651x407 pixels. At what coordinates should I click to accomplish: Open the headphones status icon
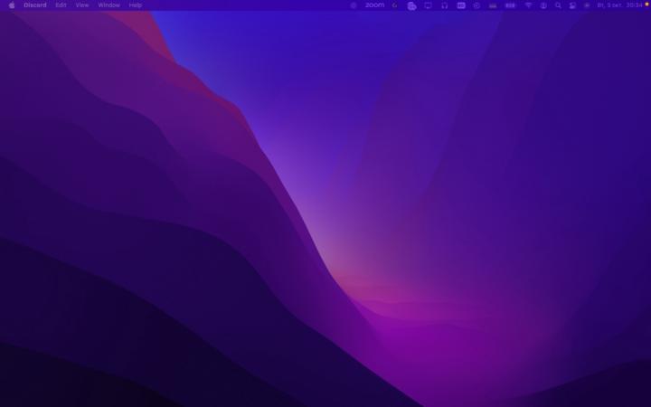coord(444,5)
